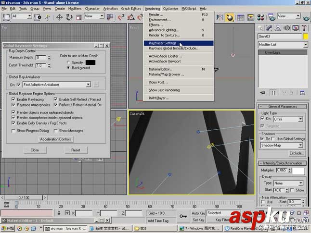311x233 pixels.
Task: Switch to the Utilities command panel
Action: 304,28
